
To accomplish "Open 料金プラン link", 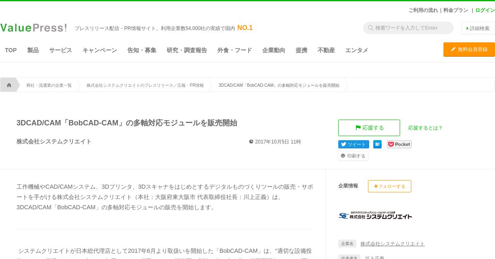I will (456, 10).
